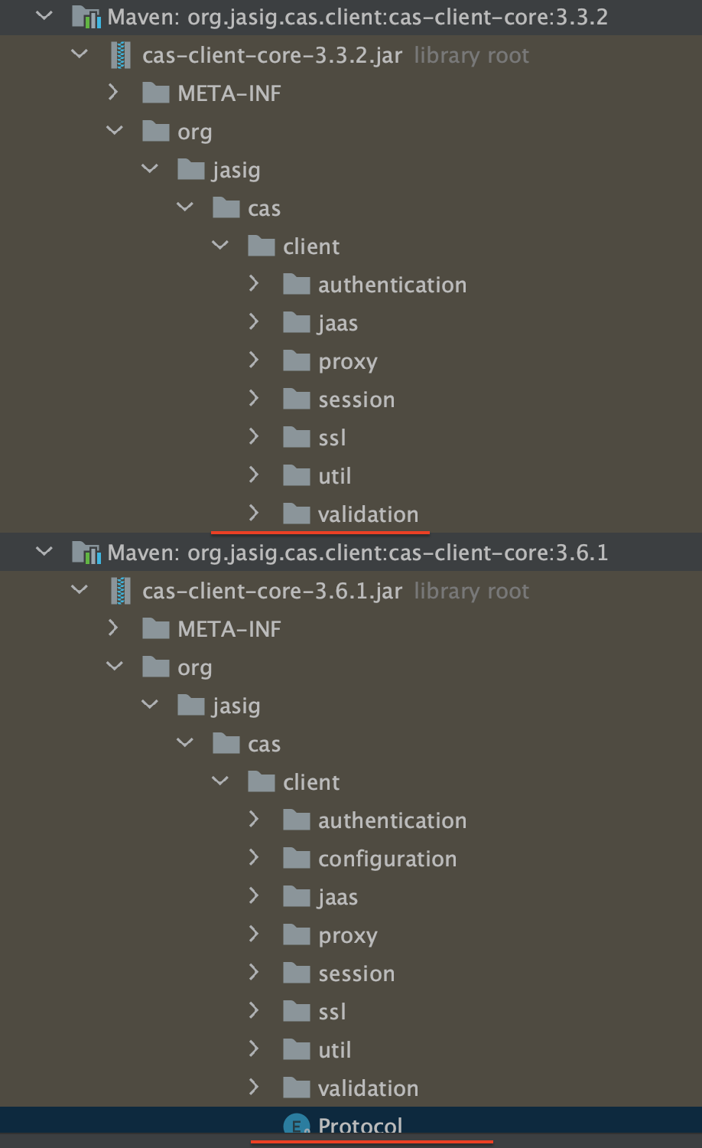Select "proxy" label in 3.3.2 jar

pyautogui.click(x=348, y=362)
